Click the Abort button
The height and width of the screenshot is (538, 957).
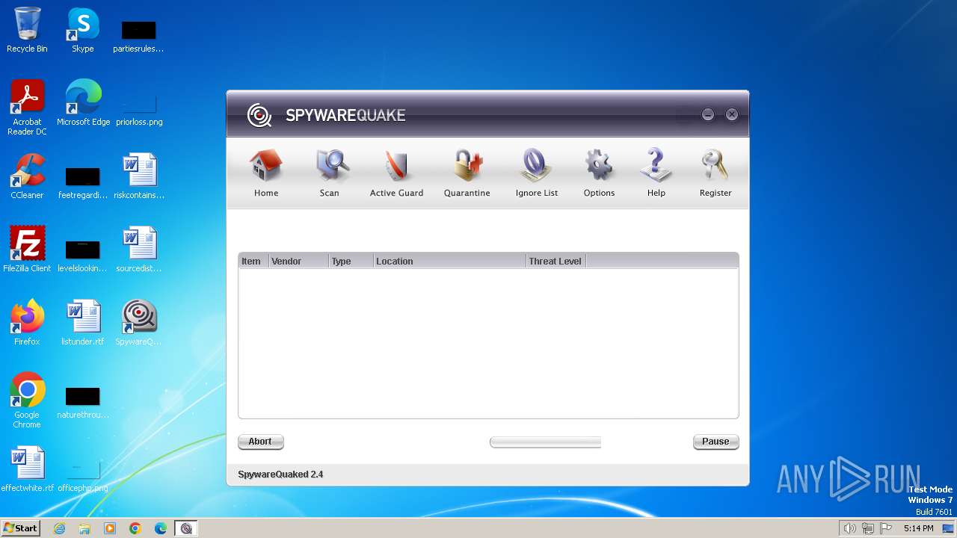pyautogui.click(x=260, y=442)
